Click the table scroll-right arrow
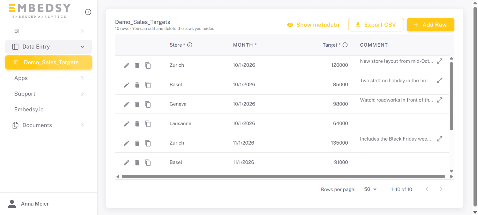The height and width of the screenshot is (215, 478). [451, 176]
